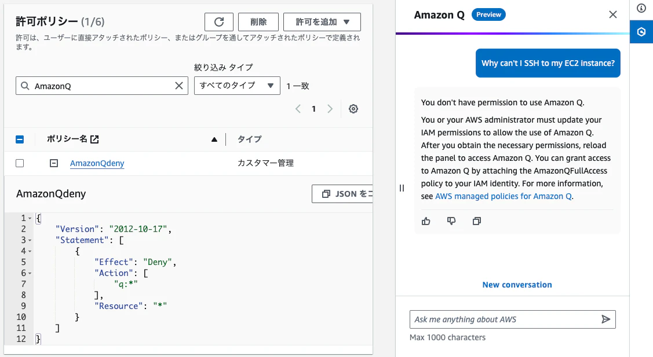This screenshot has width=653, height=357.
Task: Send the message to Amazon Q
Action: pyautogui.click(x=605, y=319)
